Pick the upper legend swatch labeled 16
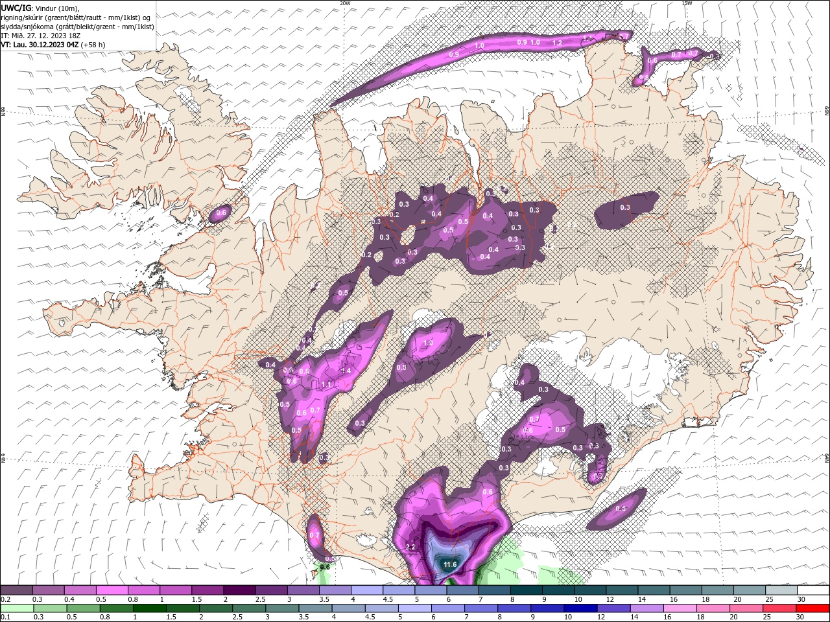The image size is (830, 622). coord(686,590)
